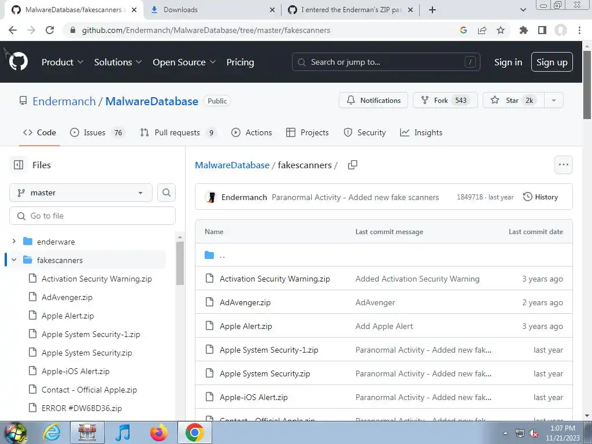Open the master branch selector
The height and width of the screenshot is (444, 592).
[81, 193]
